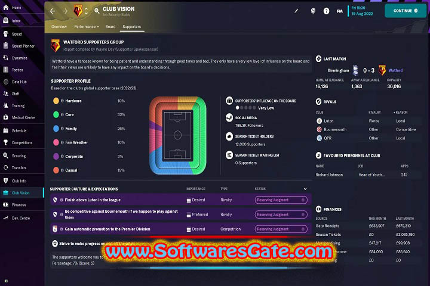Click info icon beside Fair Weather
Viewport: 430px width, 286px height.
pyautogui.click(x=62, y=142)
